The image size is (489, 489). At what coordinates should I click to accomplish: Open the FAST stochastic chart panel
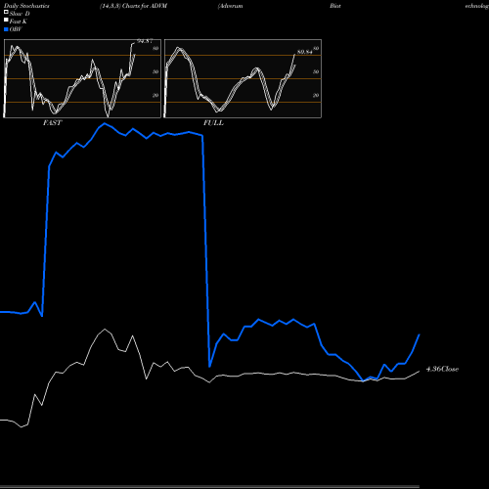click(x=82, y=78)
